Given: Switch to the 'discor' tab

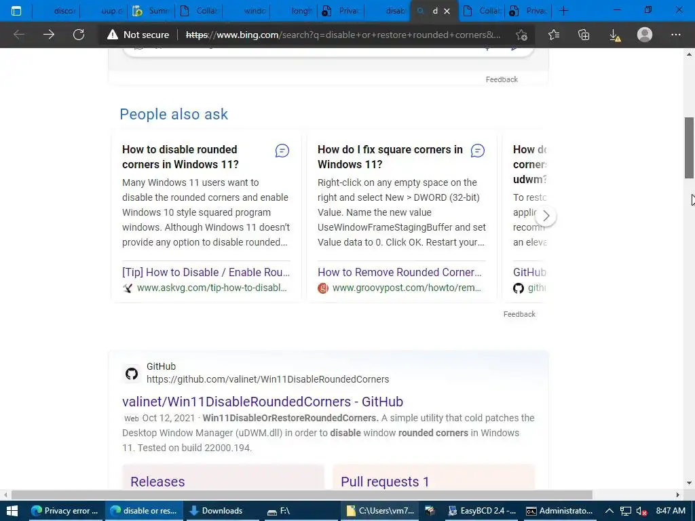Looking at the screenshot, I should point(56,11).
